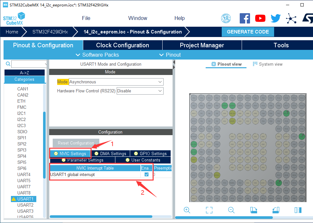Open the YouTube link icon

click(260, 18)
